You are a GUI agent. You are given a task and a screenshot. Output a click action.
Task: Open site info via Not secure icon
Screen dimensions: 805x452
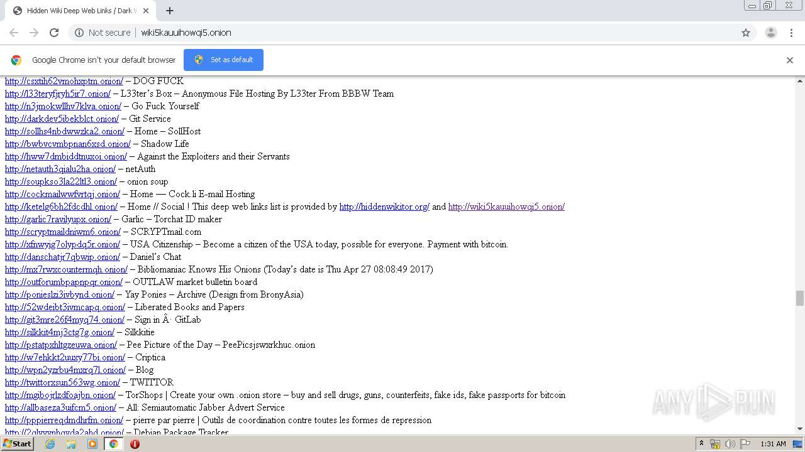tap(79, 33)
